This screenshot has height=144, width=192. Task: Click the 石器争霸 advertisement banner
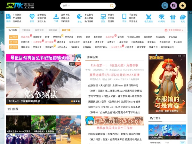coord(167,83)
